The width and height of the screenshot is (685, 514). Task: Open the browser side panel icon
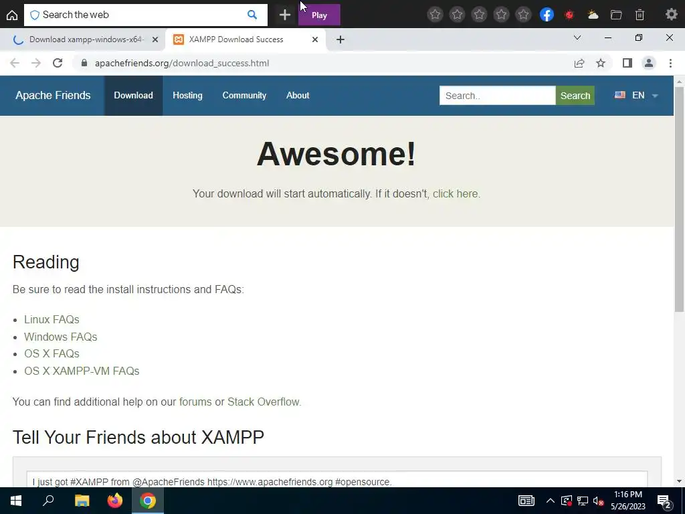pos(627,63)
